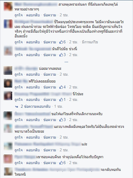Screen dimensions: 133x178
Task: Expand hidden comments via the three dots
Action: click(66, 62)
